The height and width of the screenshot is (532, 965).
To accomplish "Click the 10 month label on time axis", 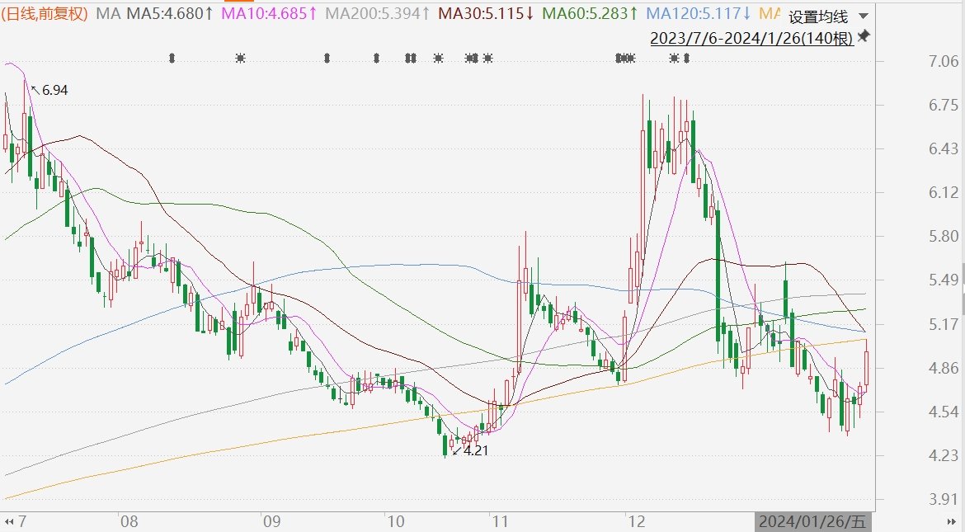I will [396, 522].
